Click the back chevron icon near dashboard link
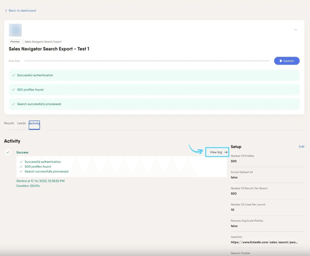Screen dimensions: 310x256 pyautogui.click(x=6, y=11)
